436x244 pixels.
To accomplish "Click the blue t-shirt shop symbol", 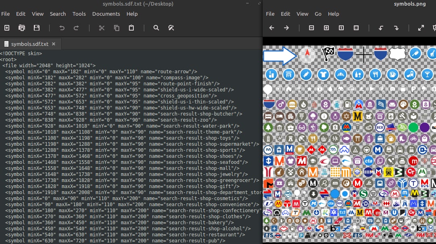I will 323,75.
